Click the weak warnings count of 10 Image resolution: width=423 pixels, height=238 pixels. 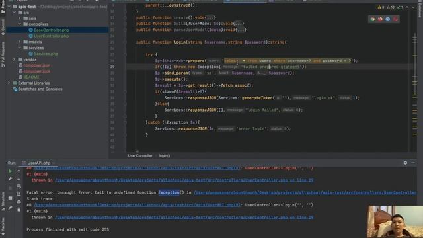coord(391,7)
